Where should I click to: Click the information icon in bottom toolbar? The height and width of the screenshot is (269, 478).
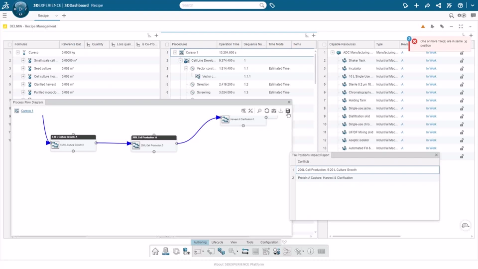coord(311,251)
